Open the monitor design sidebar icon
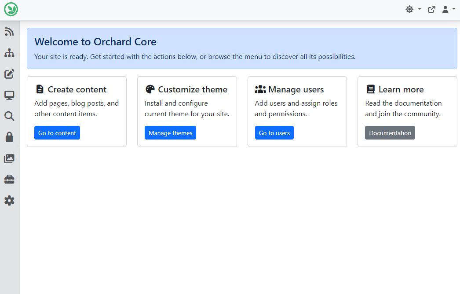 [x=9, y=95]
